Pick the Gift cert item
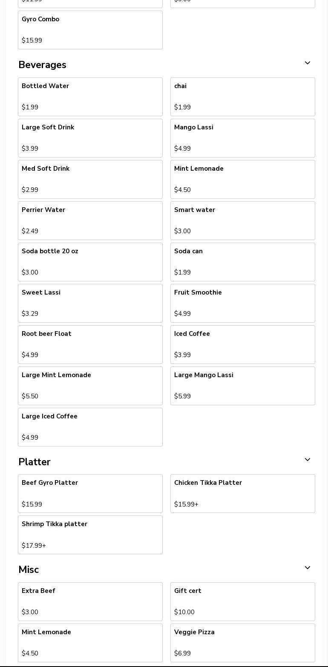Image resolution: width=328 pixels, height=667 pixels. [243, 601]
